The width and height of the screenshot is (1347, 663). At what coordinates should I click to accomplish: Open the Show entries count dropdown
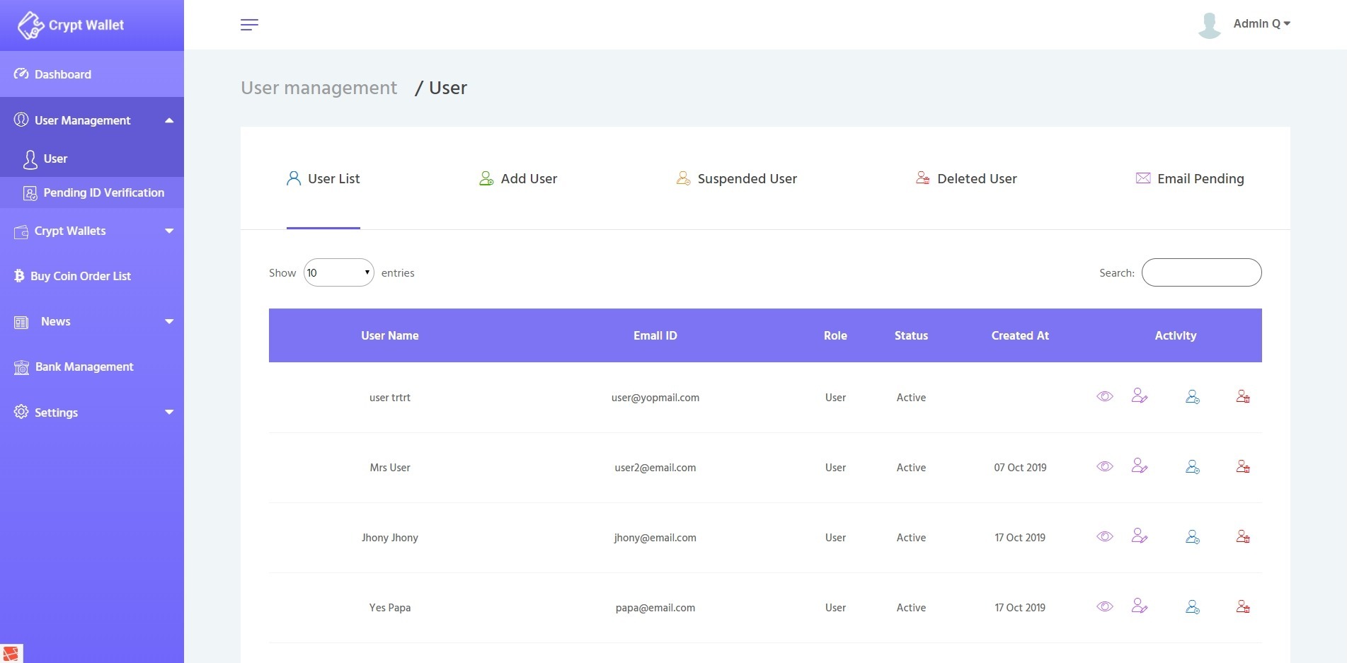click(x=338, y=272)
